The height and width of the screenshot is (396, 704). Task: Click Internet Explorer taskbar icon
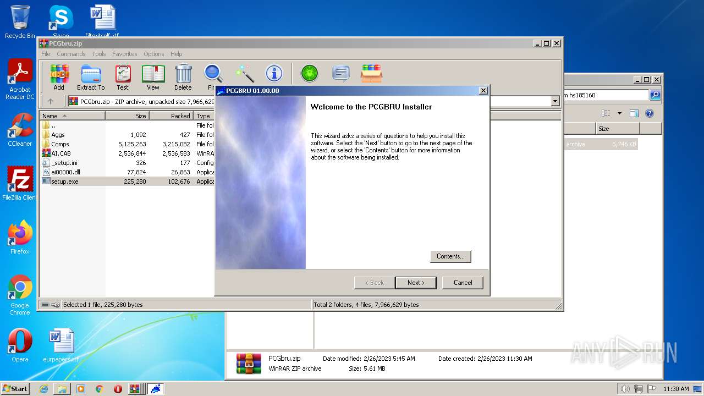(x=43, y=389)
